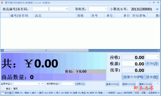Click the scrollbar left arrow of the table
Image resolution: width=161 pixels, height=96 pixels.
click(2, 50)
